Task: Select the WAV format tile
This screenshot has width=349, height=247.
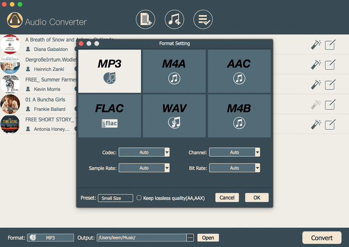Action: point(174,115)
